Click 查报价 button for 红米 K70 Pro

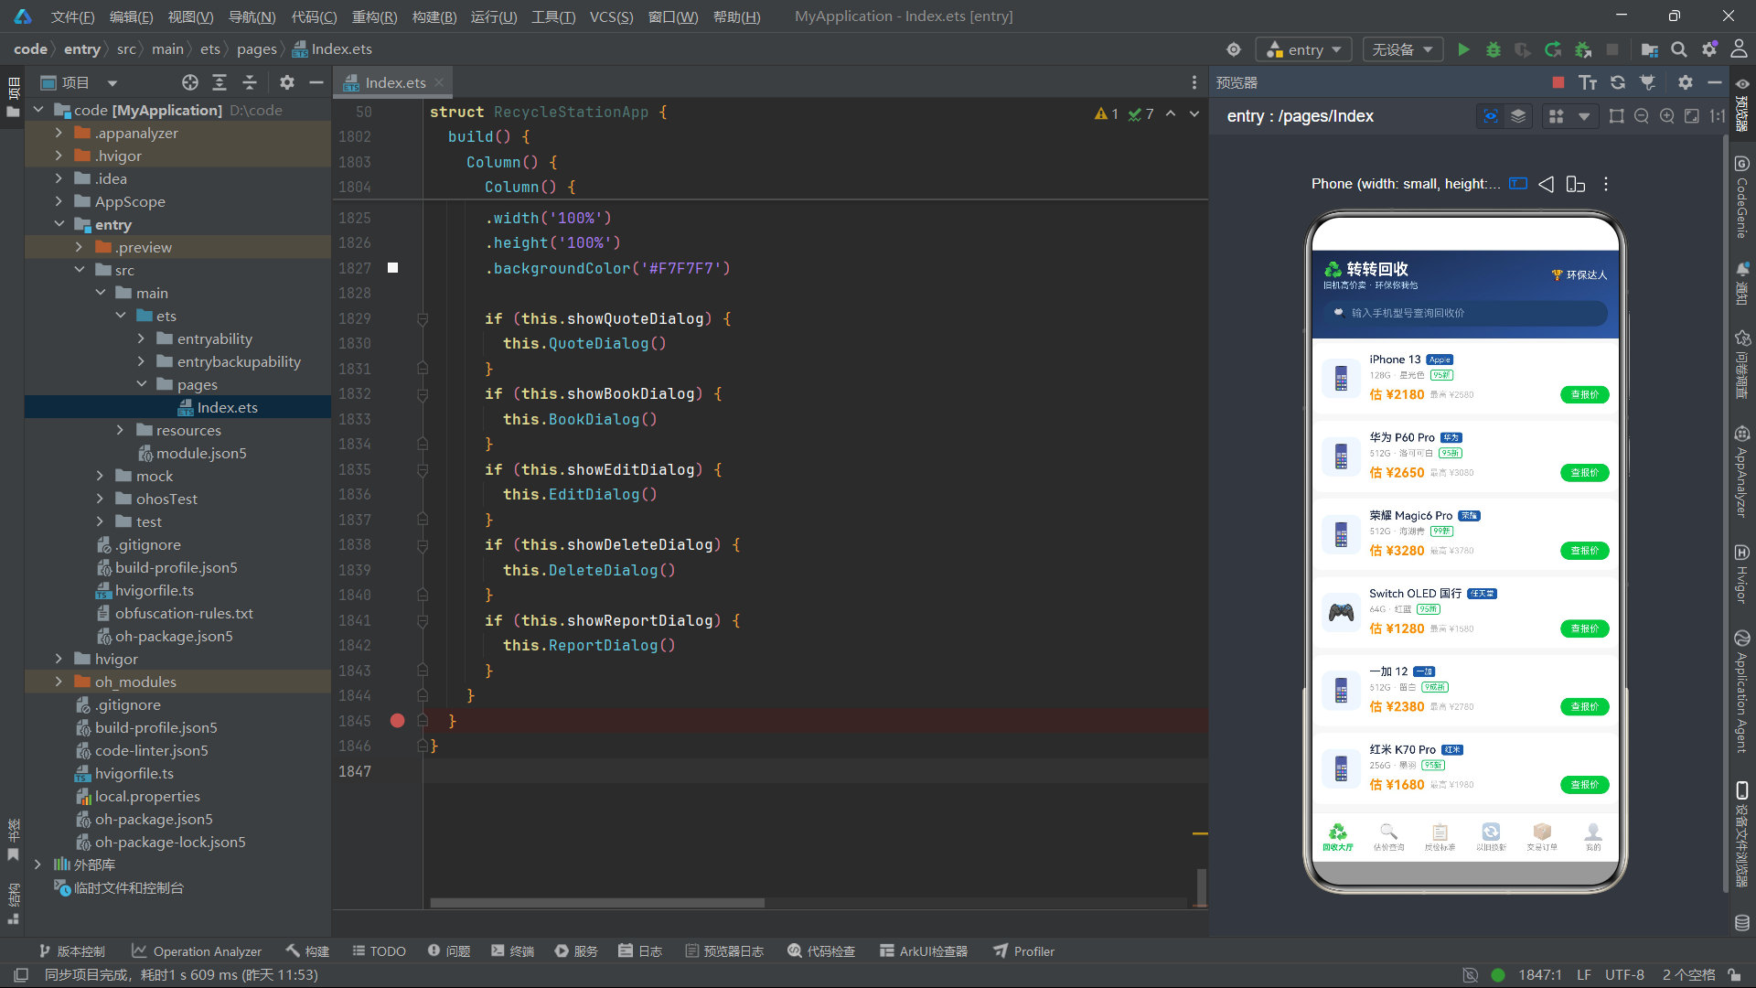(1584, 785)
